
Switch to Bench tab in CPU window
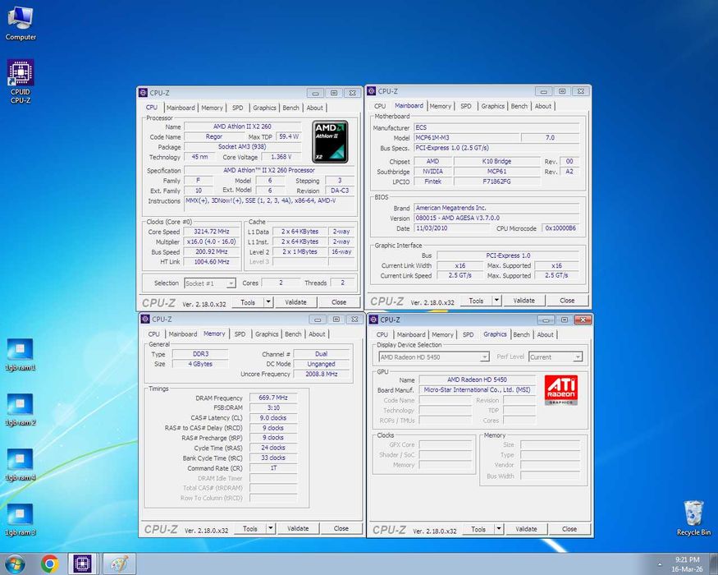(x=290, y=108)
